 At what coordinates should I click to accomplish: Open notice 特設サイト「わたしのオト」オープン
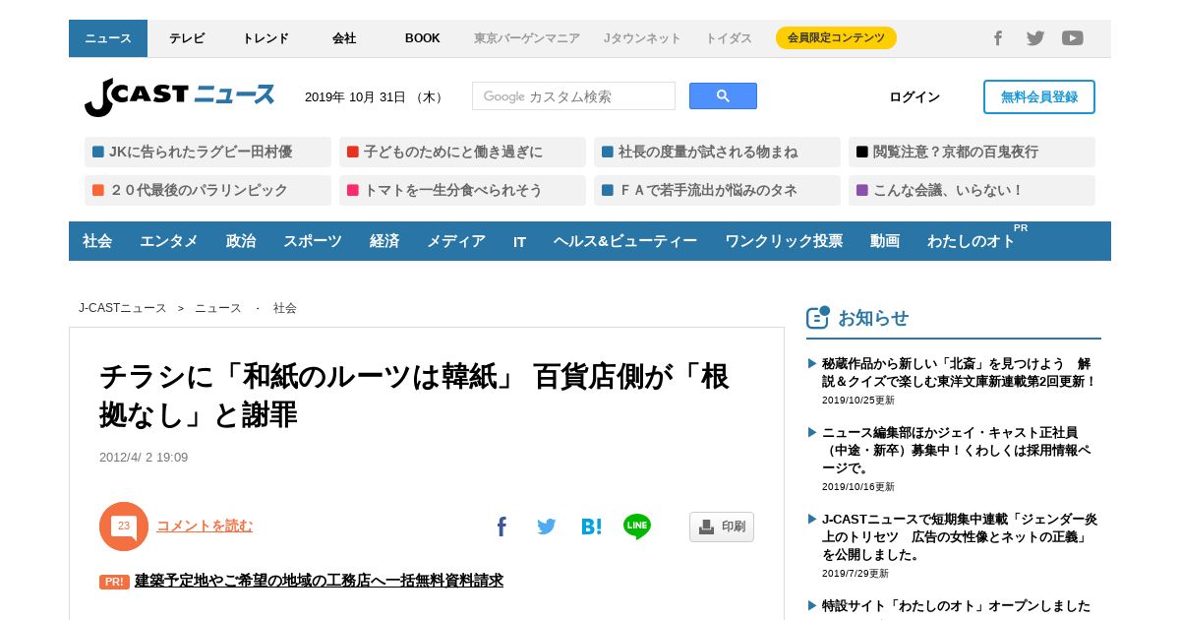(956, 605)
